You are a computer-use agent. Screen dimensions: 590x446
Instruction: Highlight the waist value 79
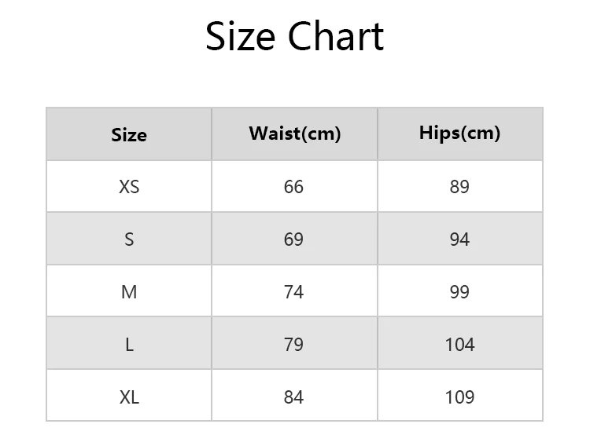pos(293,345)
